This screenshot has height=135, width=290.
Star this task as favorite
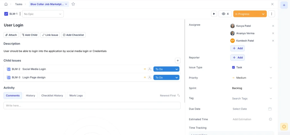(73, 4)
